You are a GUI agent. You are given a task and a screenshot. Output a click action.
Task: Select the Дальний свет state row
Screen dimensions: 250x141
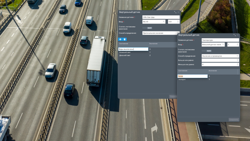[x=148, y=55]
